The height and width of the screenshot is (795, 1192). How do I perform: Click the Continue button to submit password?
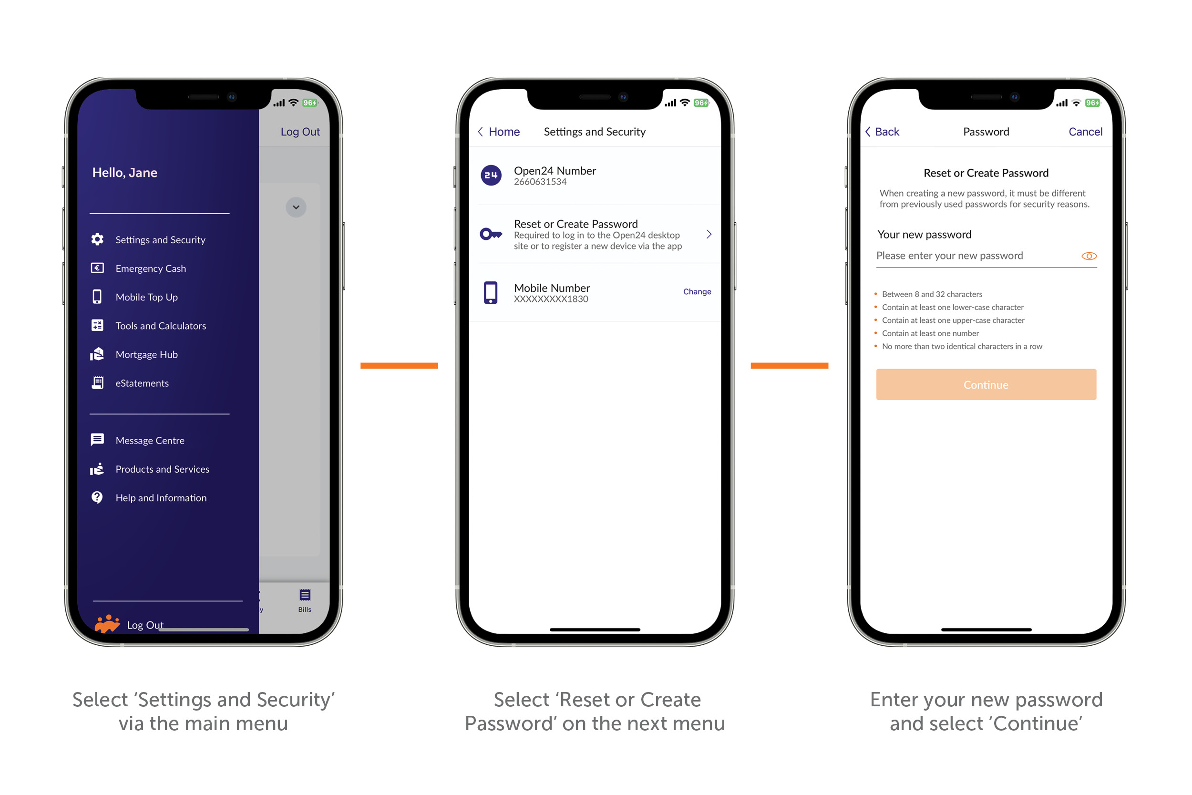[987, 384]
